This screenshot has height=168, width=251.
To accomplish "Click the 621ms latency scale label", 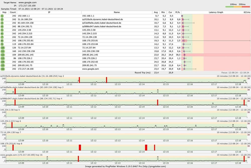I will pyautogui.click(x=247, y=12).
